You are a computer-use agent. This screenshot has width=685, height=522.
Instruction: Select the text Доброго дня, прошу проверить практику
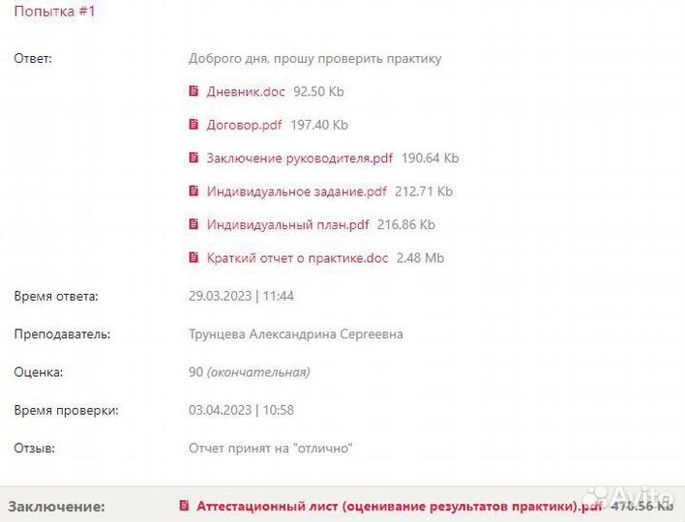tap(315, 59)
